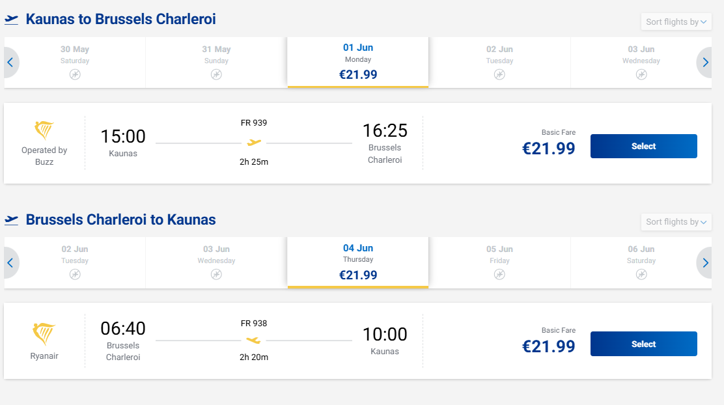This screenshot has width=724, height=405.
Task: Select the 15:00 Kaunas flight for €21.99
Action: 643,147
